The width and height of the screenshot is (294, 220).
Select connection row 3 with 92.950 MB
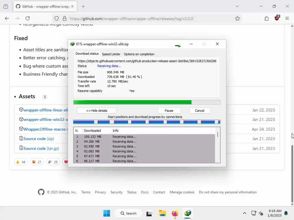click(144, 146)
